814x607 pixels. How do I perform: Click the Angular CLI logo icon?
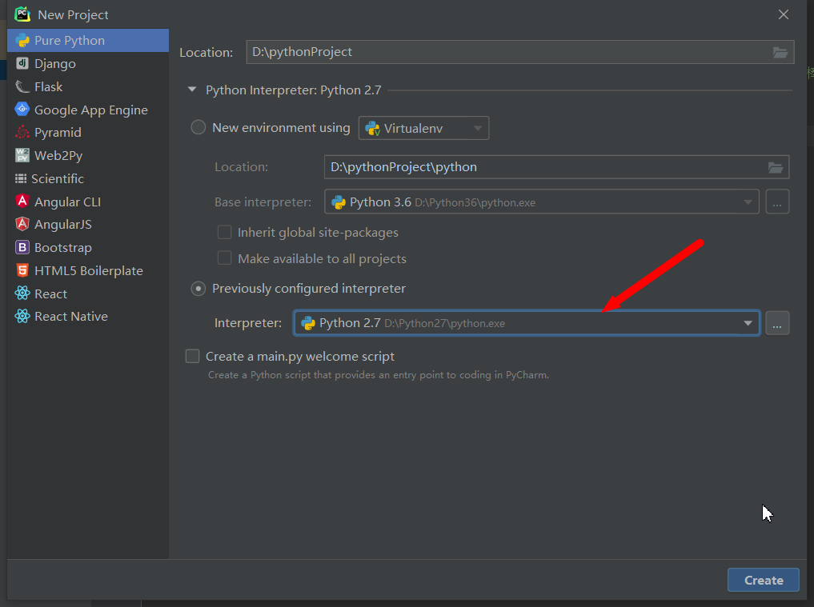pyautogui.click(x=22, y=202)
